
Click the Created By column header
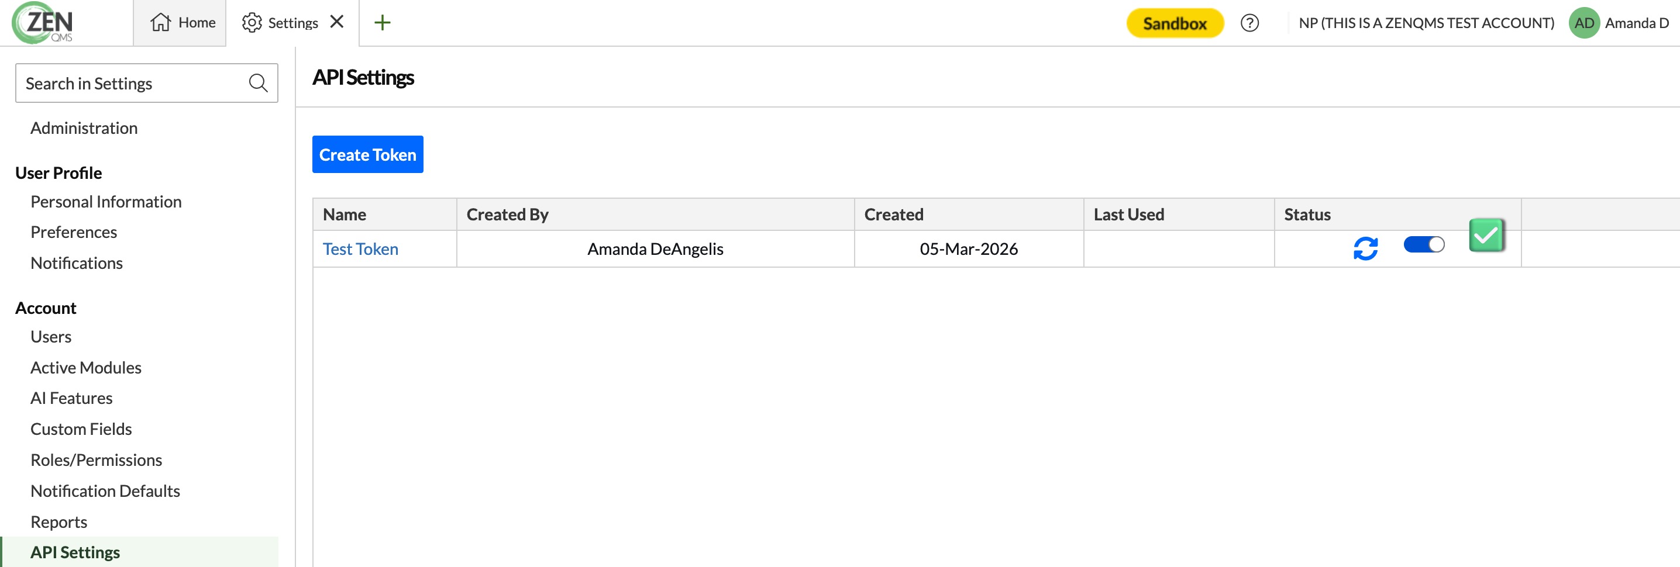[655, 215]
